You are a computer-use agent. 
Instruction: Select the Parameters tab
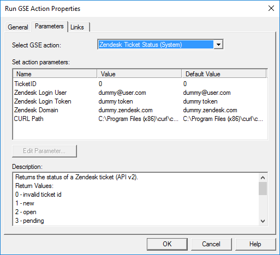(49, 26)
